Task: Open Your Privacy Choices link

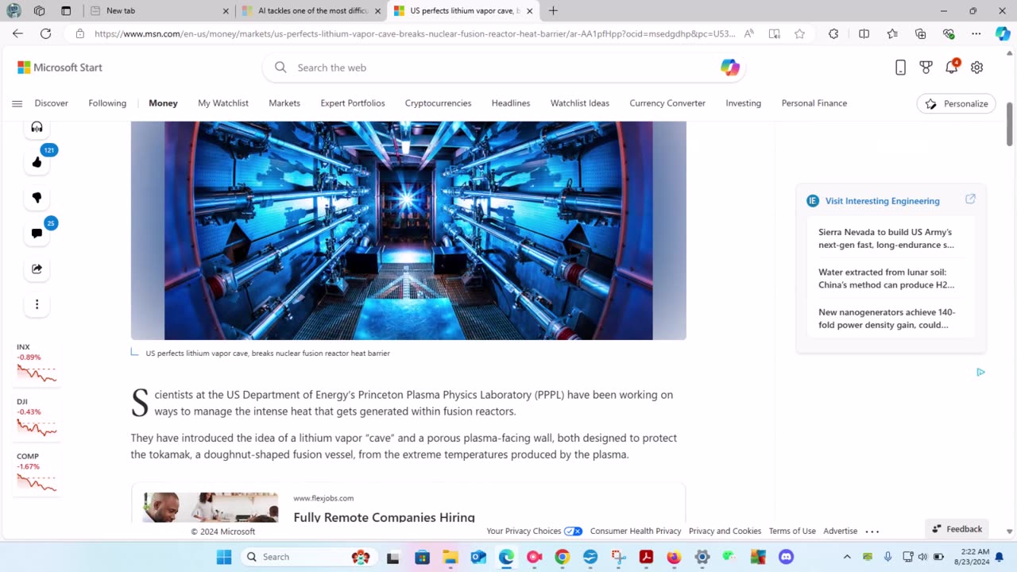Action: point(534,531)
